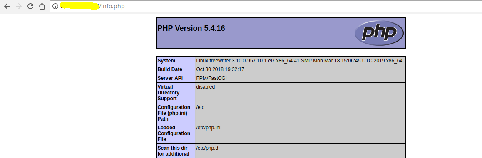This screenshot has width=482, height=158.
Task: Click the forward navigation arrow
Action: [x=18, y=6]
